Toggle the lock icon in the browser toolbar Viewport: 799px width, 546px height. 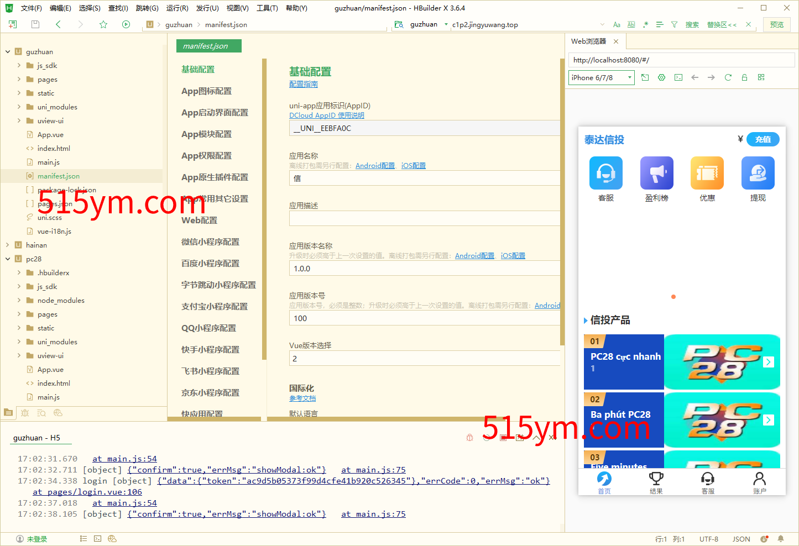[744, 77]
